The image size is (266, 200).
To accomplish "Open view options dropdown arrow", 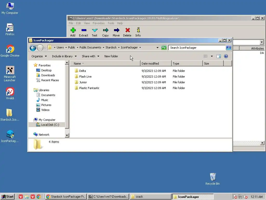I will [212, 56].
